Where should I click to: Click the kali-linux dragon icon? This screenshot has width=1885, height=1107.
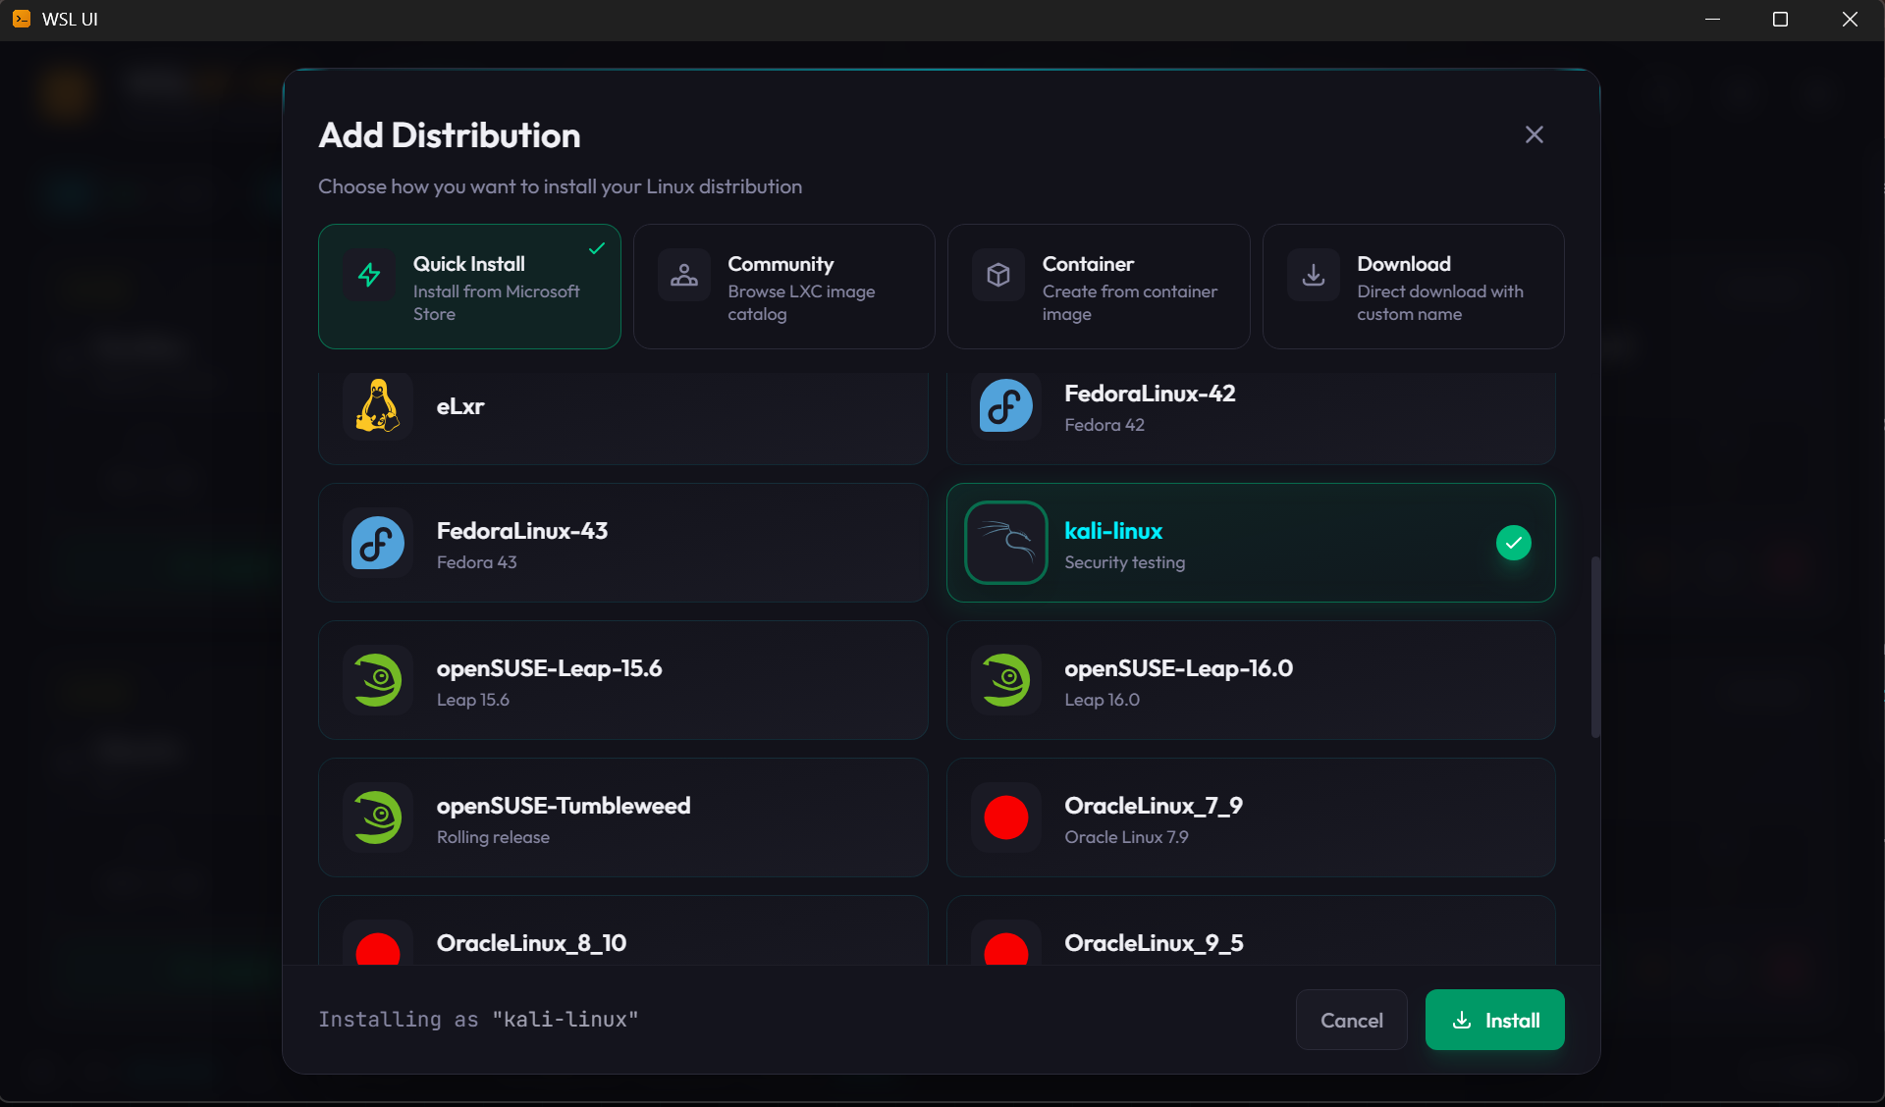click(x=1005, y=543)
